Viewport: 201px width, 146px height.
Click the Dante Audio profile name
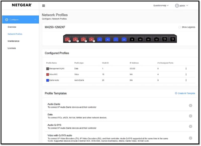54,80
